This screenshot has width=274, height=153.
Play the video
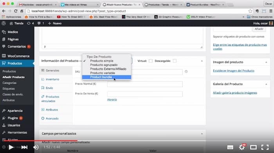pyautogui.click(x=11, y=147)
